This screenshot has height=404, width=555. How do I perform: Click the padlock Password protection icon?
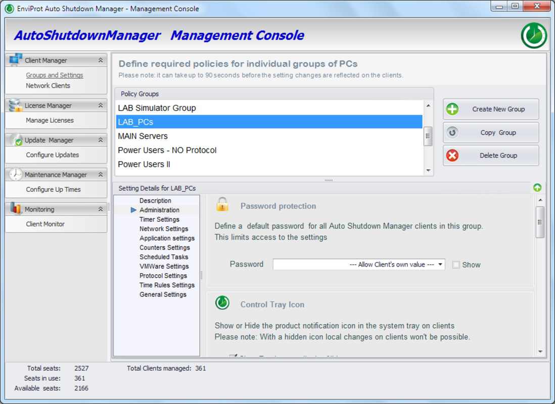(x=222, y=205)
